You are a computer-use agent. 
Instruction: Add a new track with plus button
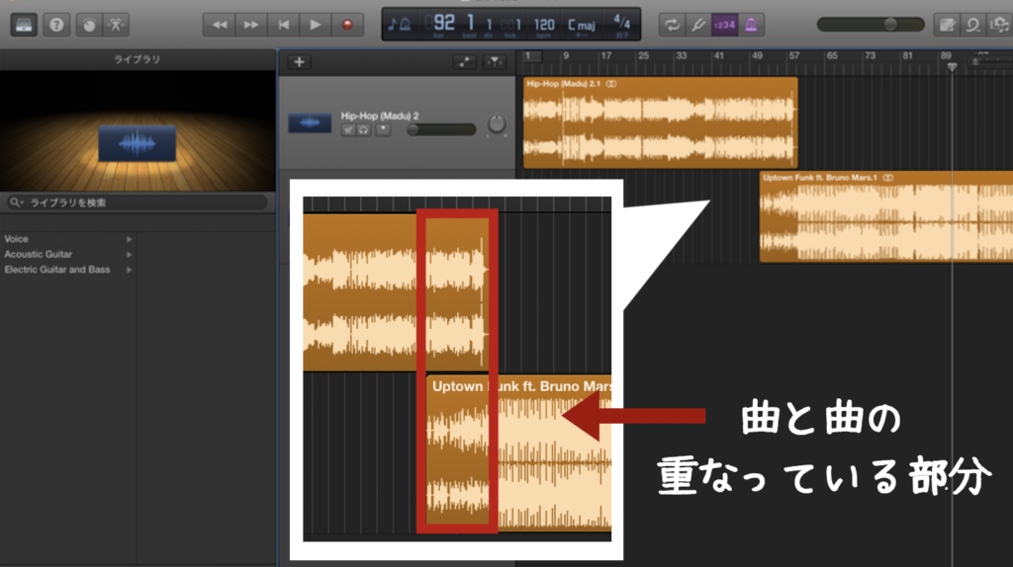[x=299, y=62]
